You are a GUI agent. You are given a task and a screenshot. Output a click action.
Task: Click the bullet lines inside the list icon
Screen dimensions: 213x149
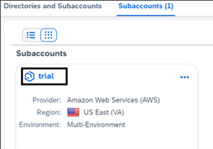[x=31, y=35]
